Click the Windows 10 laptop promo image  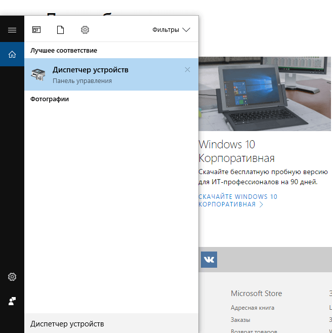click(x=265, y=94)
